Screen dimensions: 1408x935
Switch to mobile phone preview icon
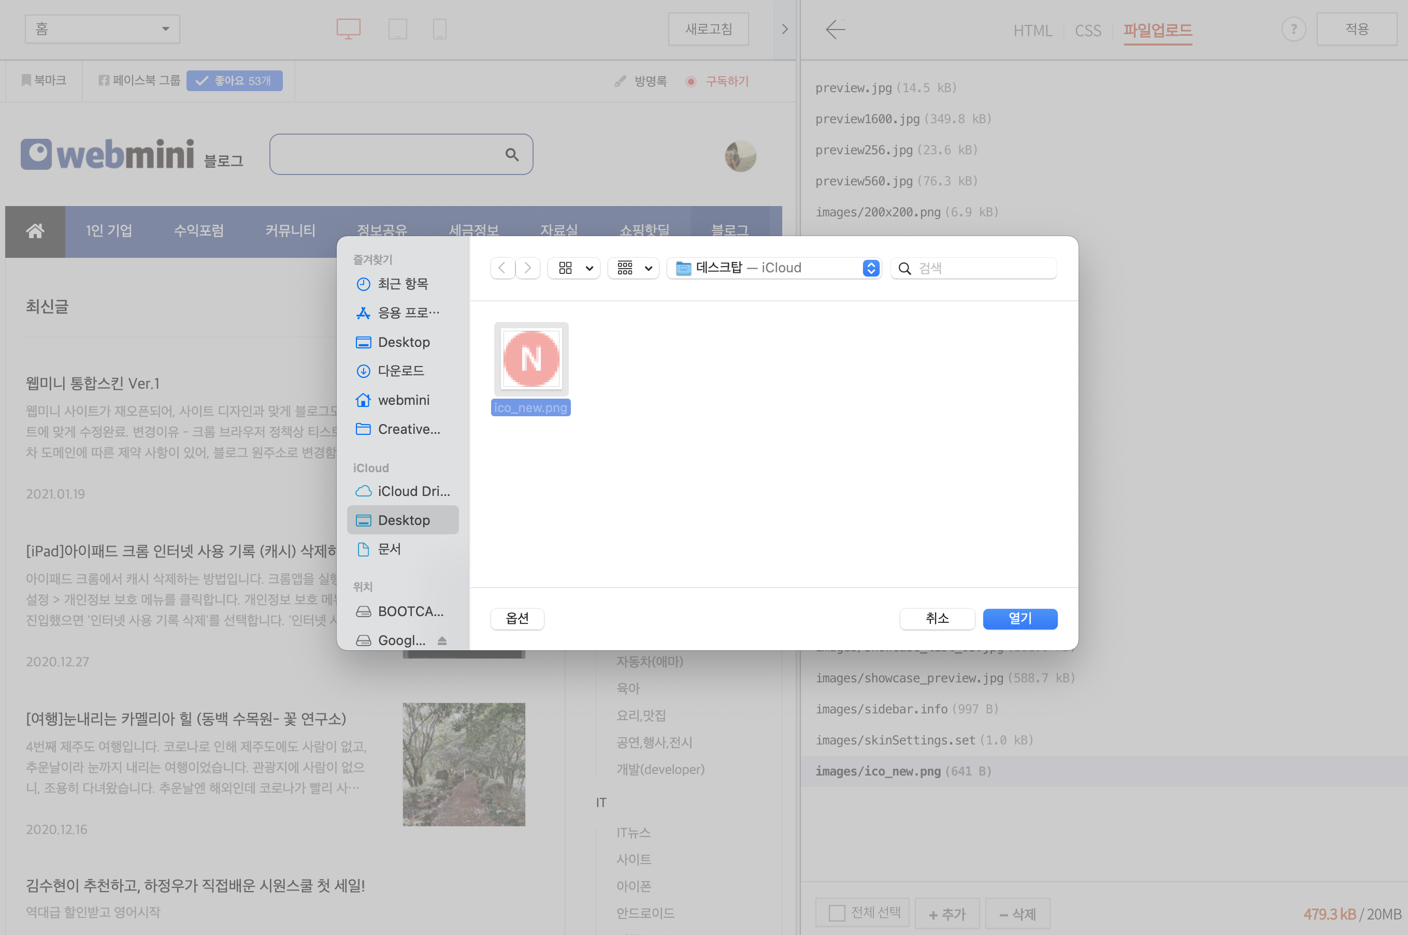[440, 28]
